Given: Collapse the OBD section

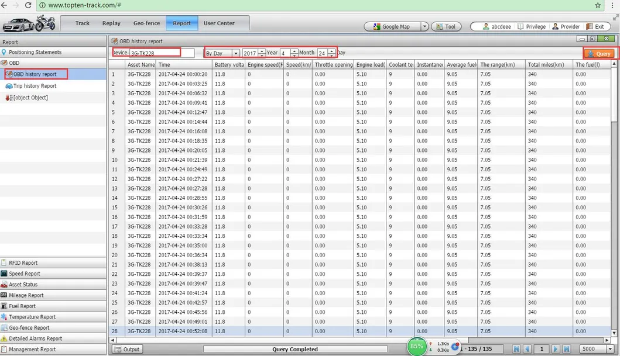Looking at the screenshot, I should 53,63.
